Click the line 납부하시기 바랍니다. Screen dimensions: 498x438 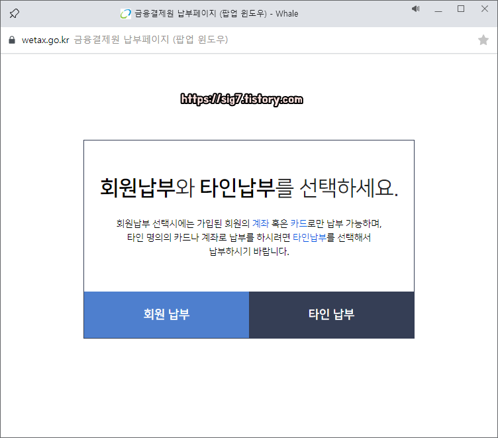(249, 251)
